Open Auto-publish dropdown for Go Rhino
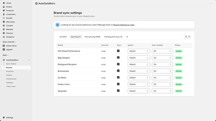The width and height of the screenshot is (216, 121). (162, 78)
